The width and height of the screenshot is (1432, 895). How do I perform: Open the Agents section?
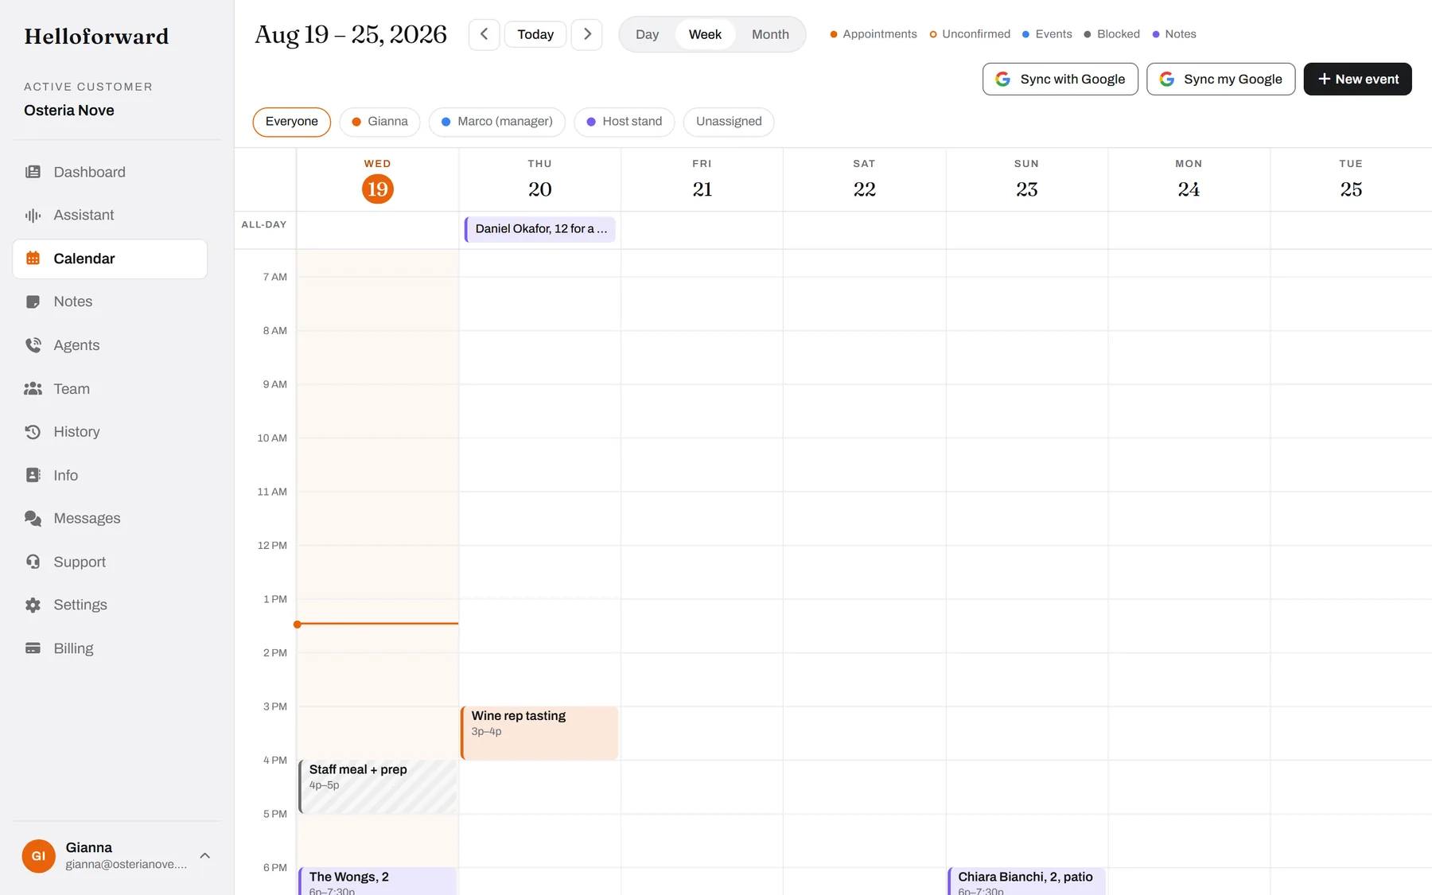point(110,345)
